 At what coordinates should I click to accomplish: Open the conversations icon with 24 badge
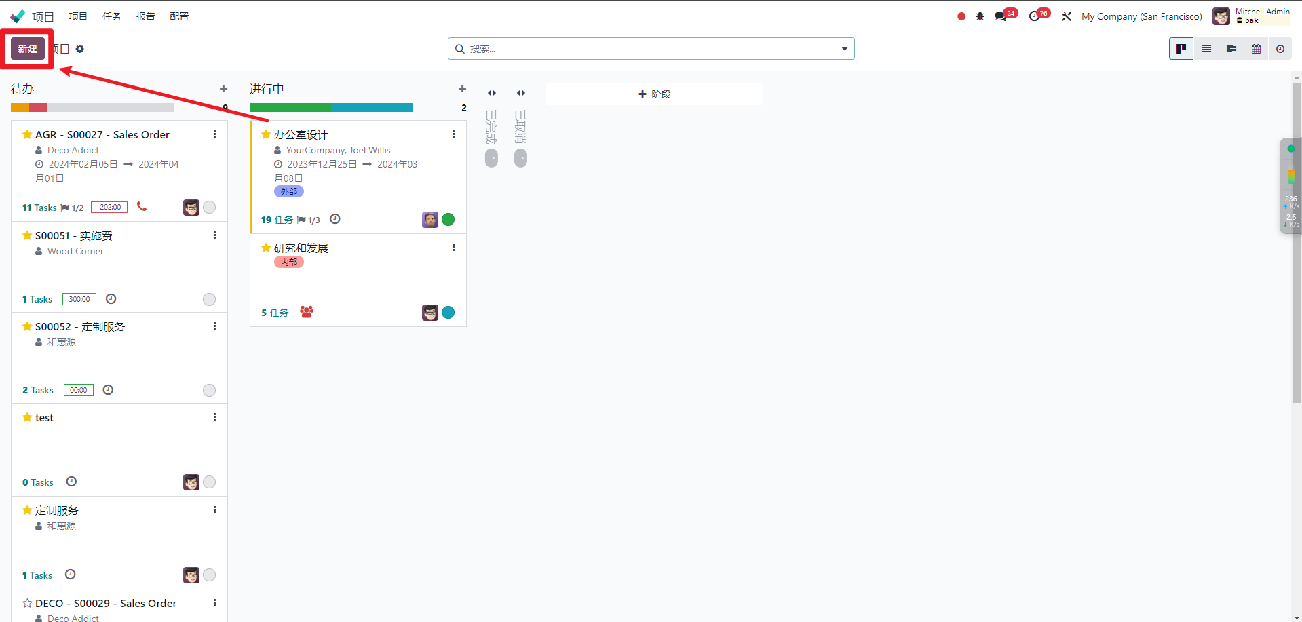[1001, 16]
